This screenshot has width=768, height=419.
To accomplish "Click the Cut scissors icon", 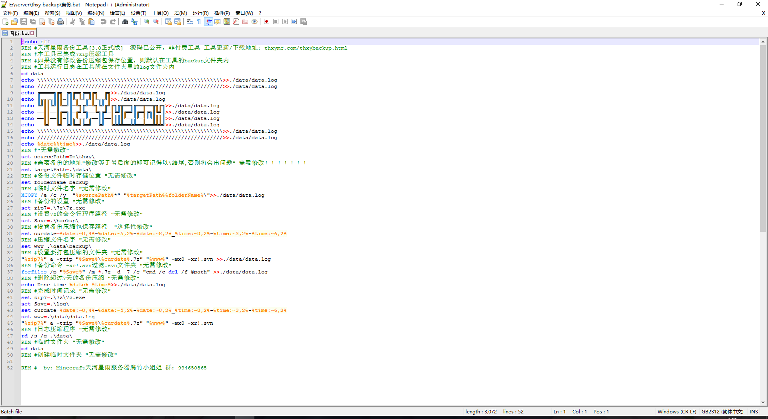I will (73, 22).
